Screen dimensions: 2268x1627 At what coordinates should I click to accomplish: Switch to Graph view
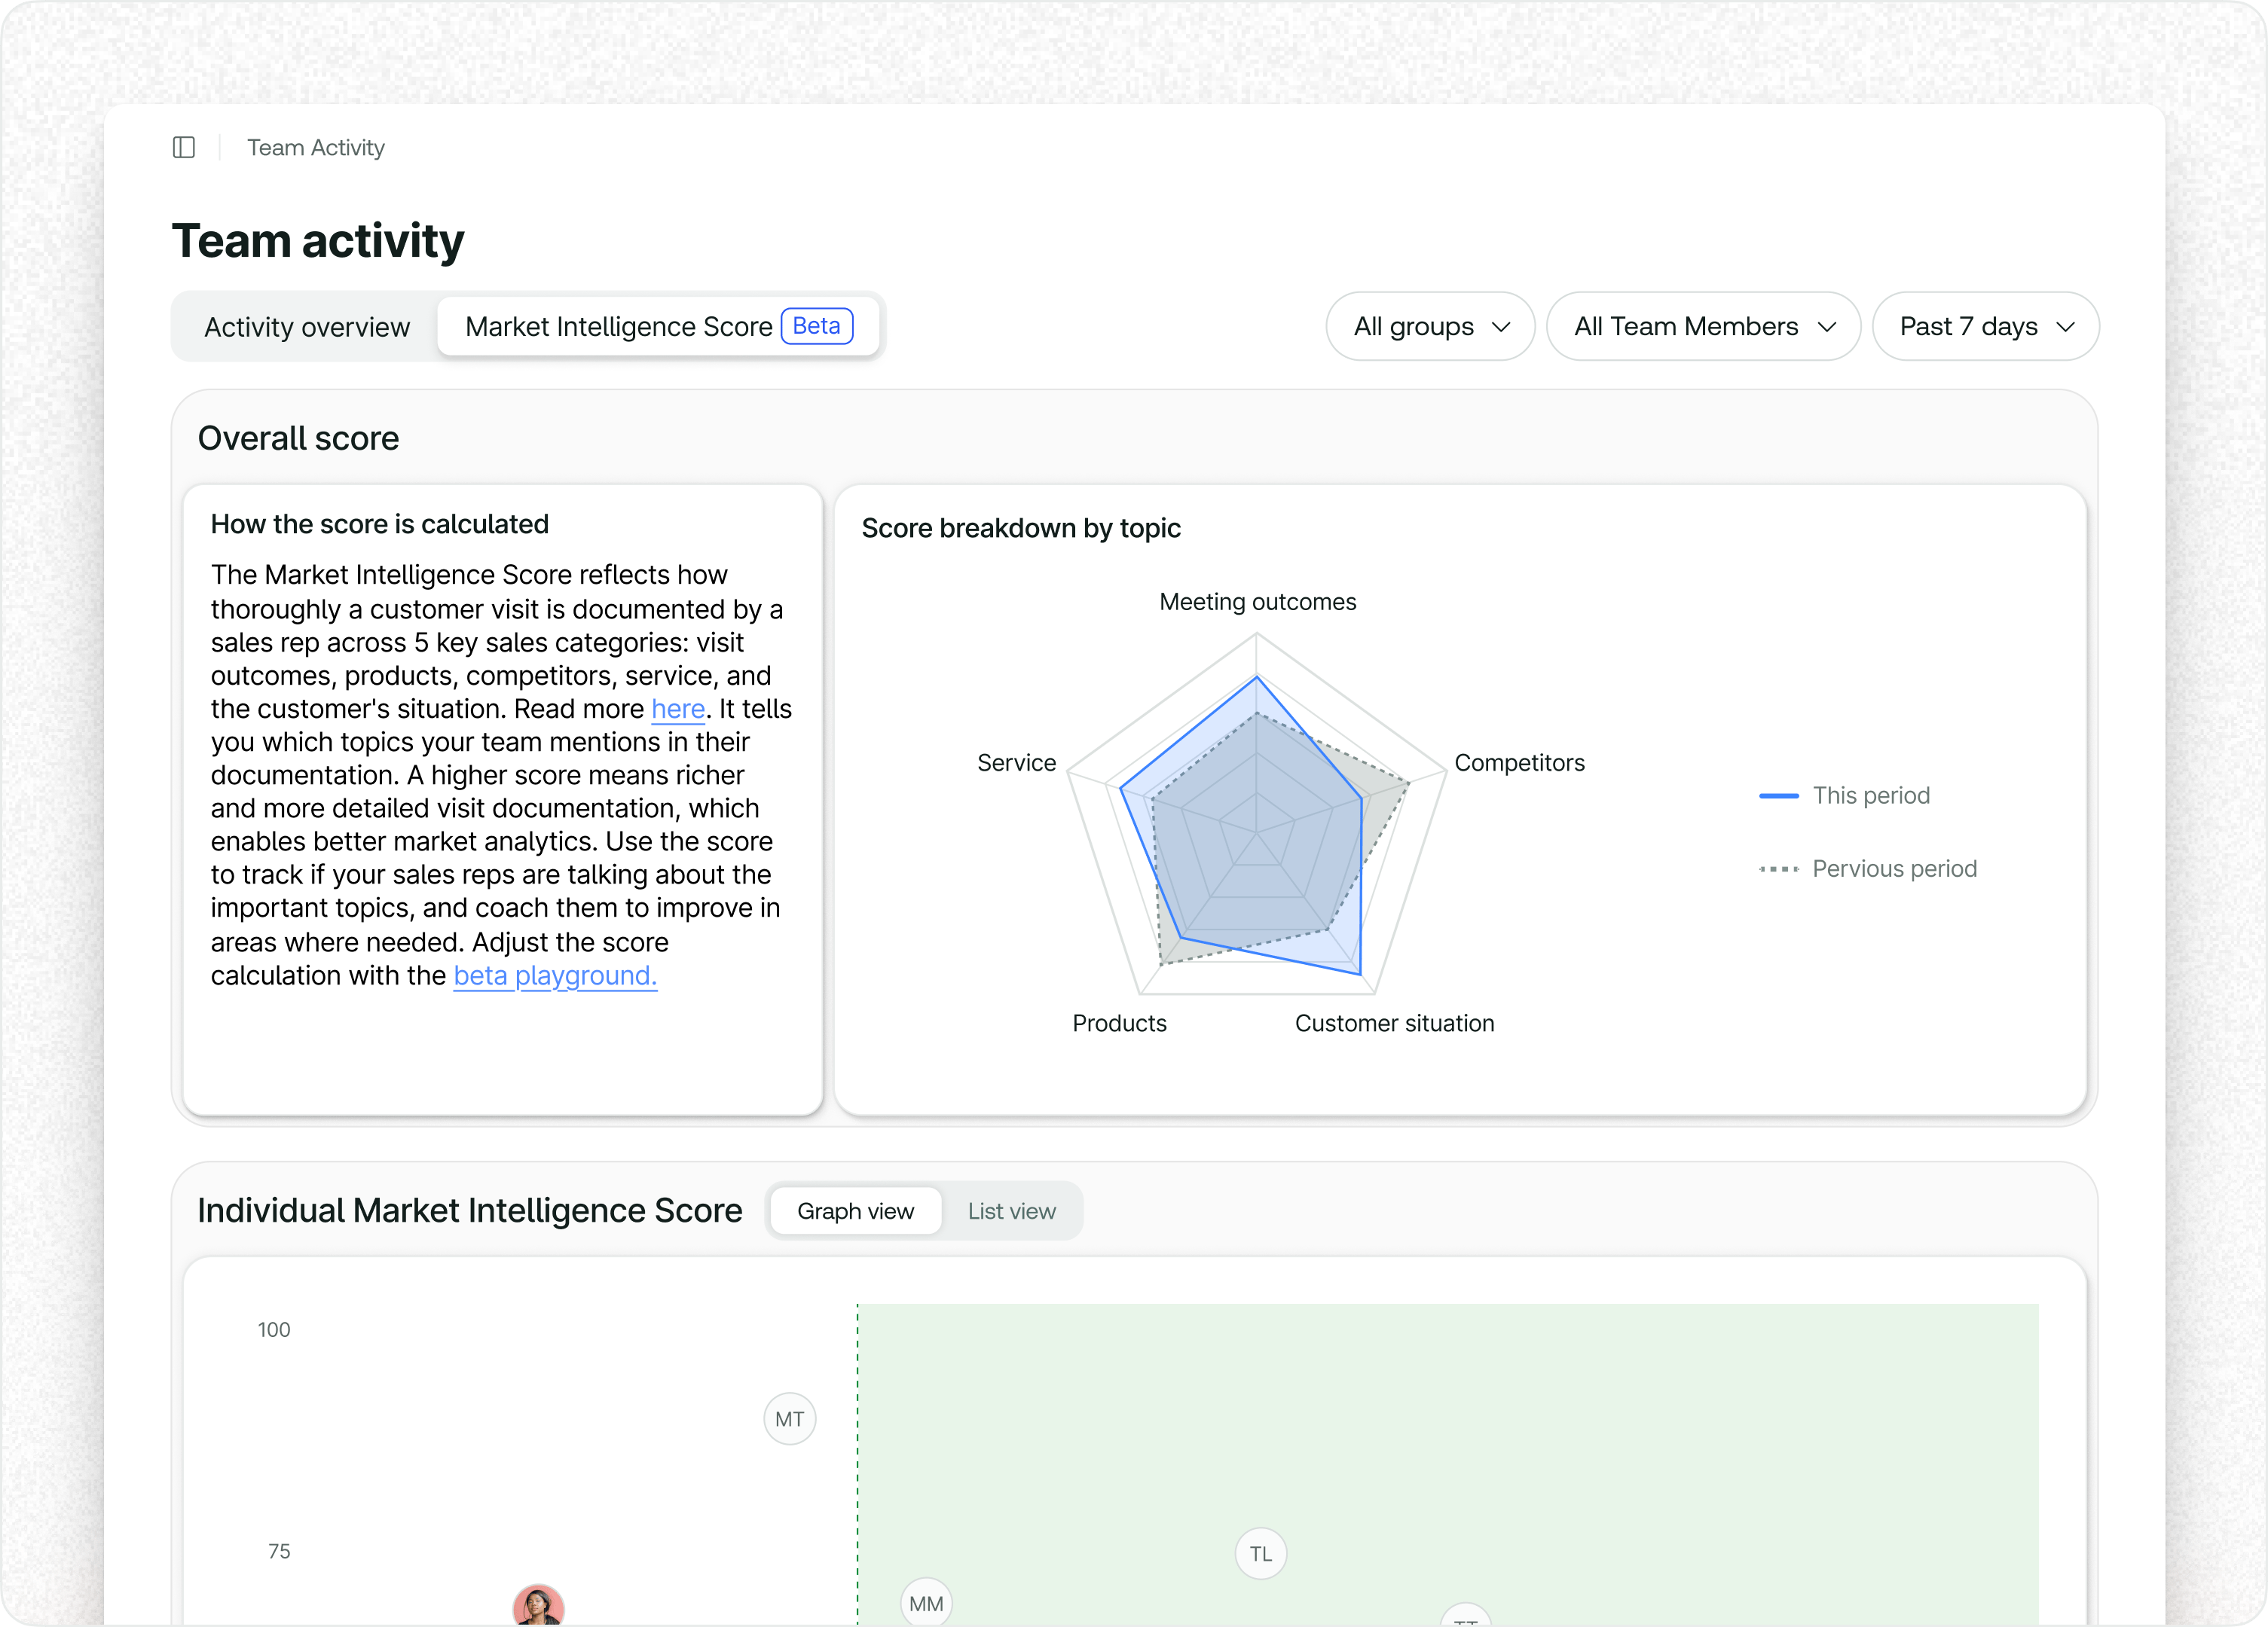[855, 1210]
